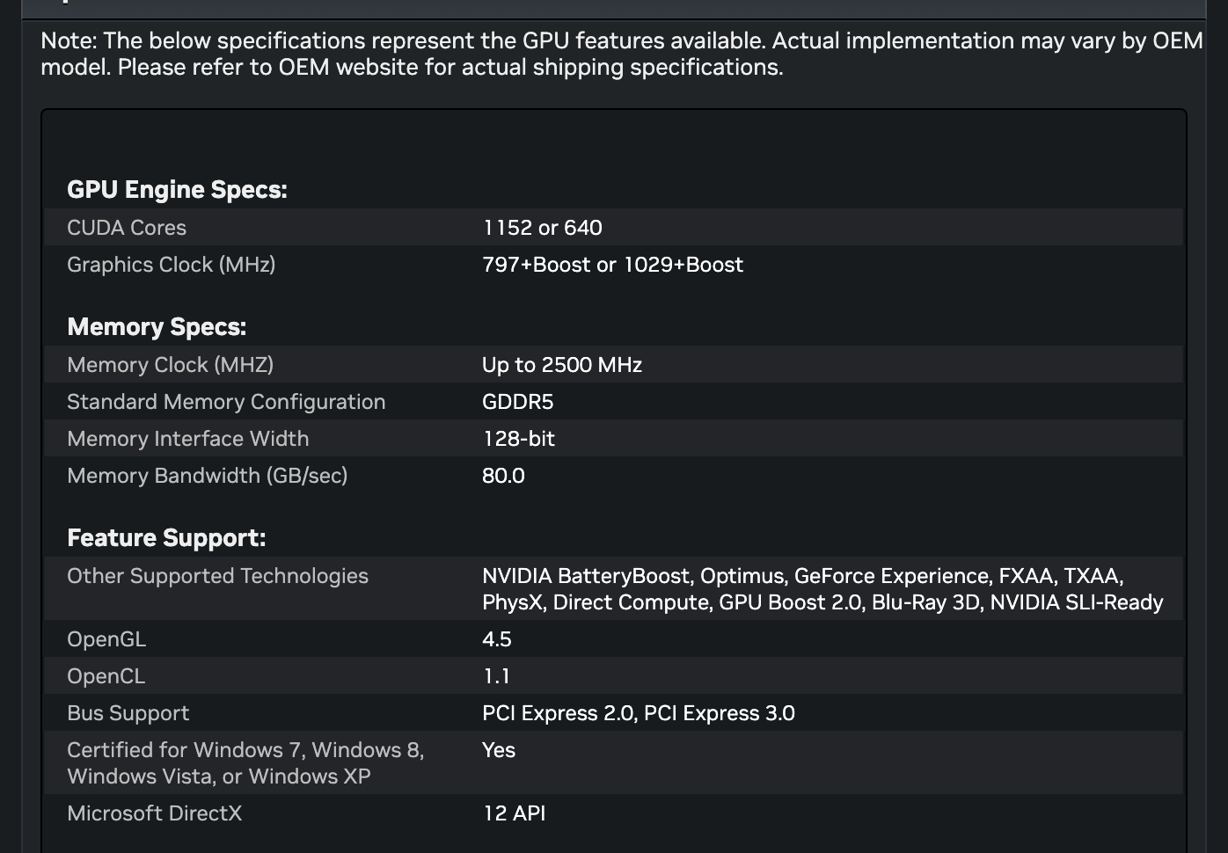The width and height of the screenshot is (1228, 853).
Task: Click the 'OpenCL' label
Action: coord(106,676)
